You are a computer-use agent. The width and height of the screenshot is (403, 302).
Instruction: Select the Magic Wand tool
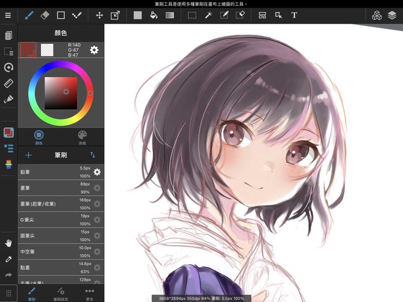pos(208,15)
